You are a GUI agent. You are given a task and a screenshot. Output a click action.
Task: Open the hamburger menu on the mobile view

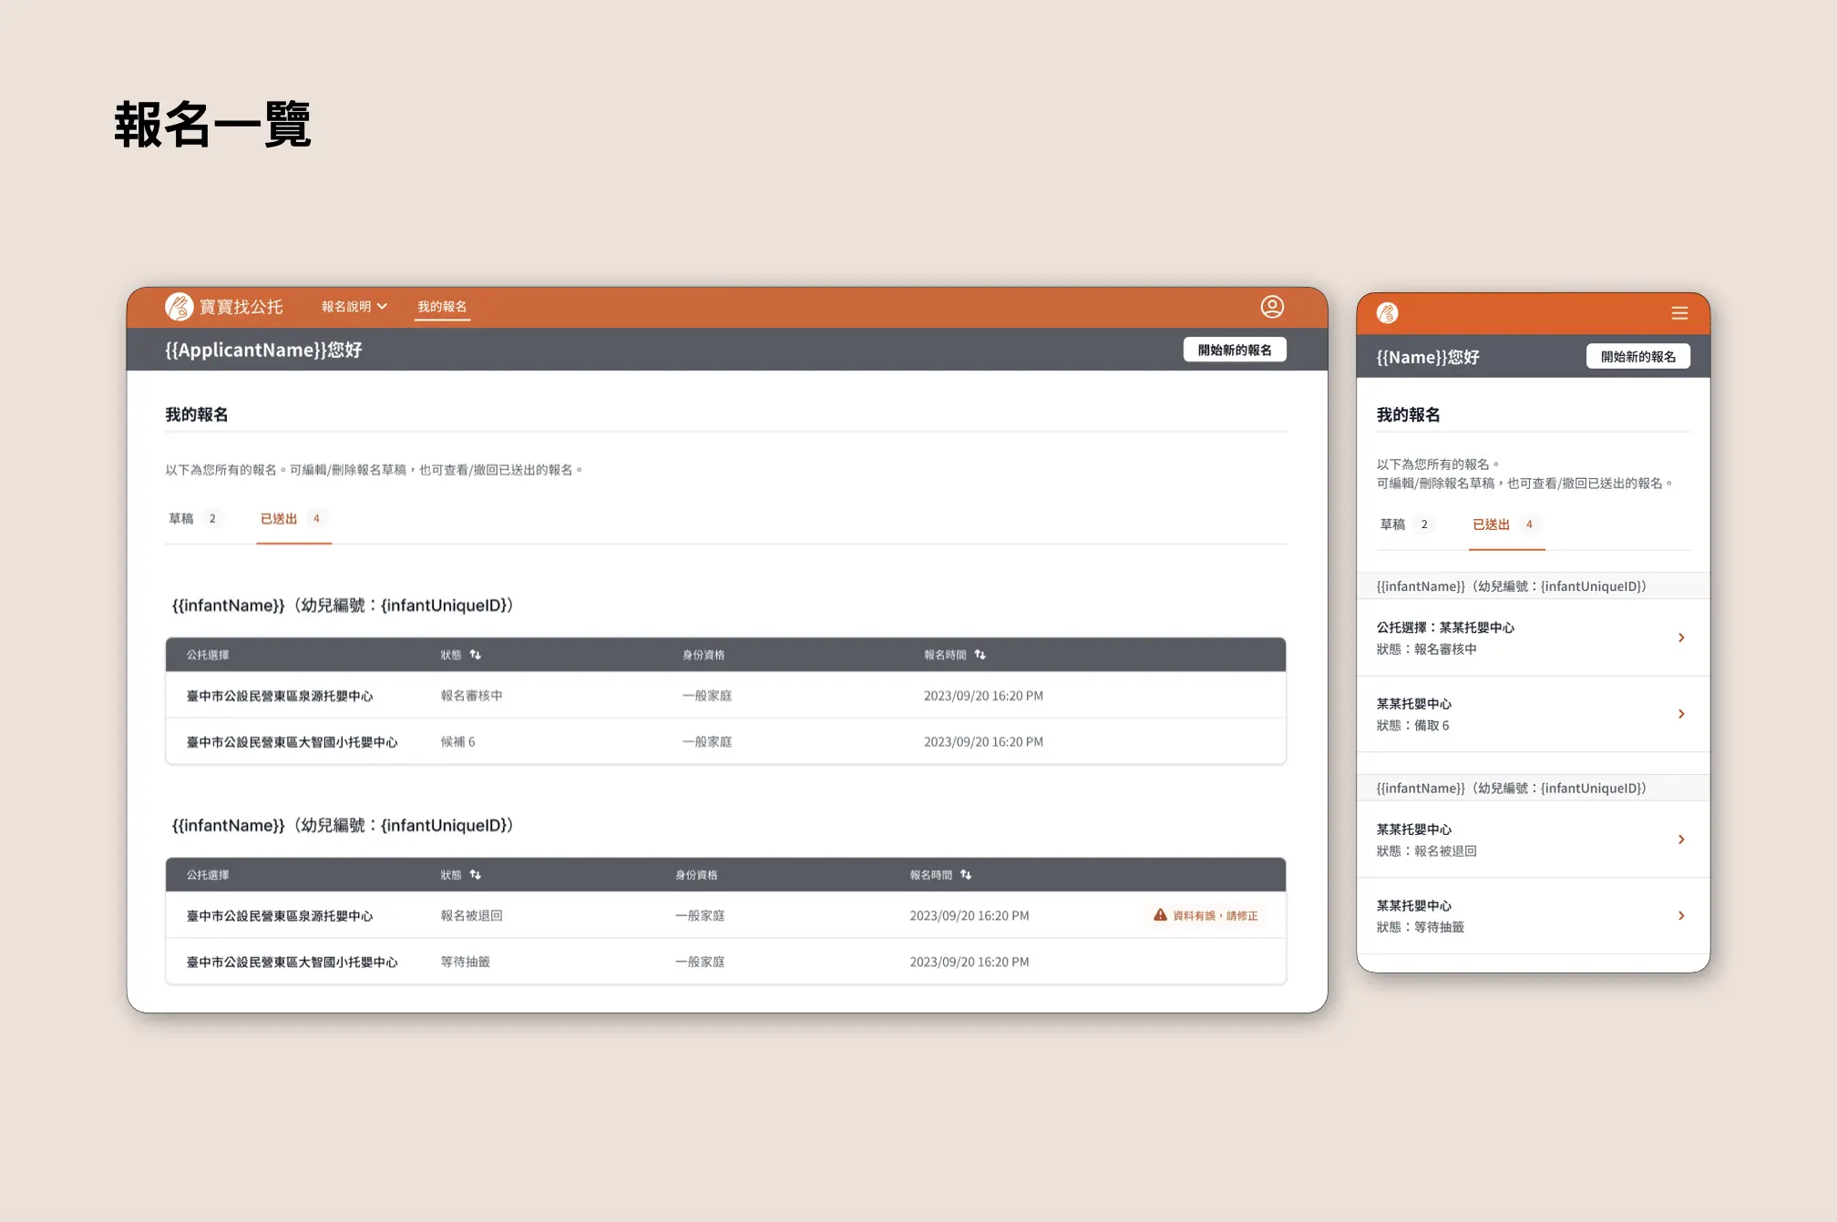click(1679, 313)
